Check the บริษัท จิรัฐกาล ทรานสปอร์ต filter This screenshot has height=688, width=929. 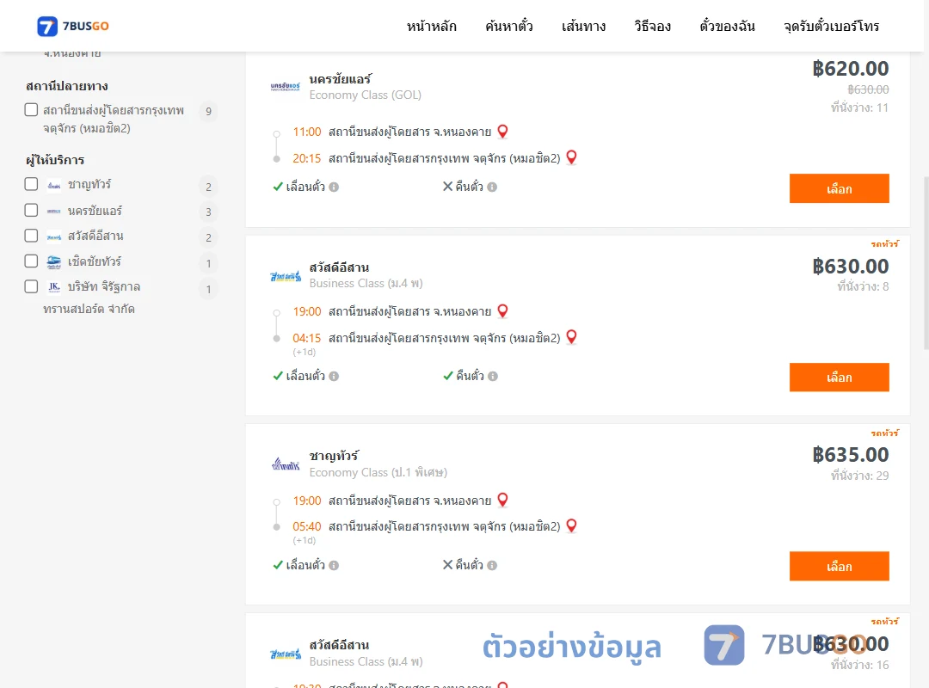[x=32, y=287]
